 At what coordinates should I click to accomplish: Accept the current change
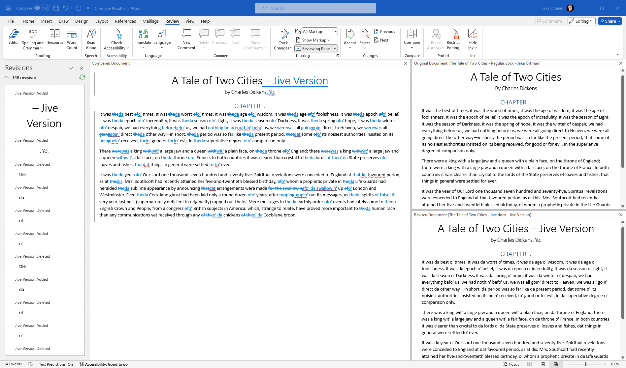[x=350, y=37]
